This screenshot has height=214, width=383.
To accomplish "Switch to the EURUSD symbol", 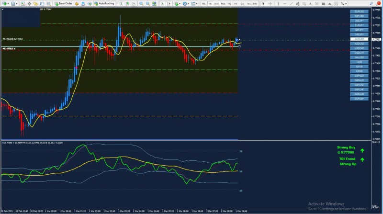I will pos(359,11).
